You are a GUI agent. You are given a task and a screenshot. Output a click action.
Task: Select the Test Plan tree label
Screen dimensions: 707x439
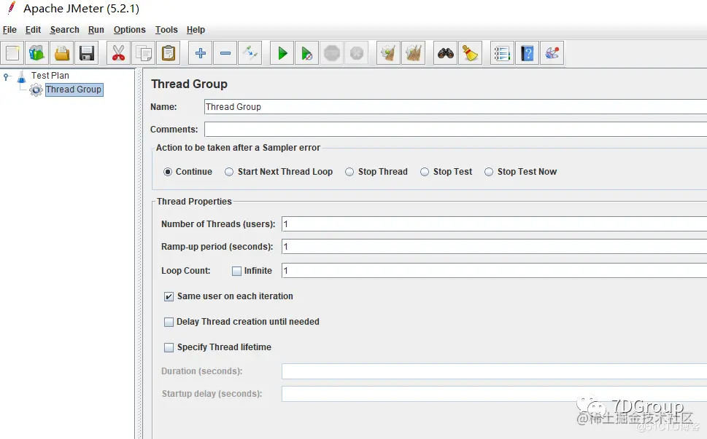point(50,76)
